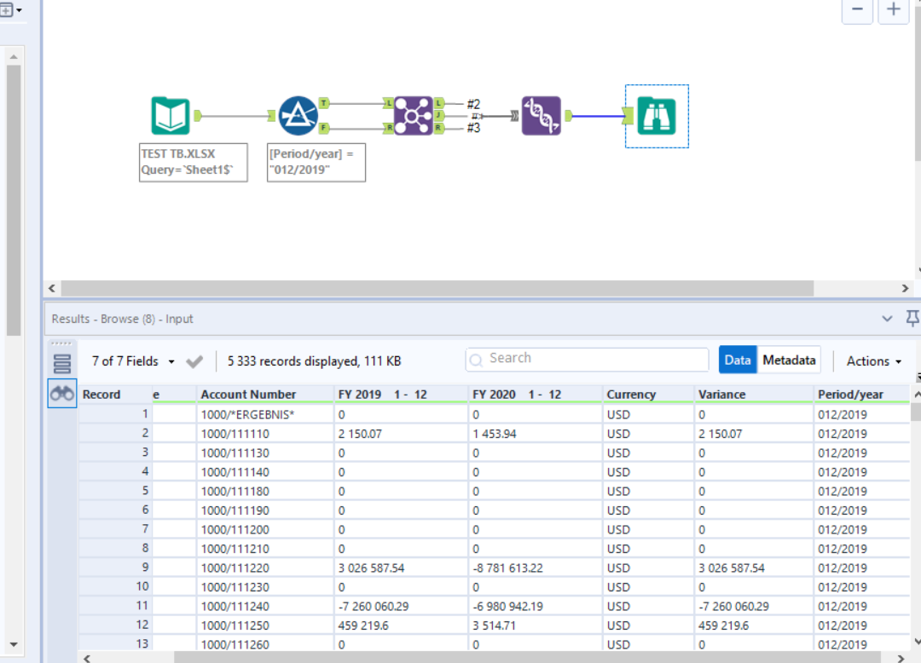921x663 pixels.
Task: Switch to the Data tab
Action: pos(738,360)
